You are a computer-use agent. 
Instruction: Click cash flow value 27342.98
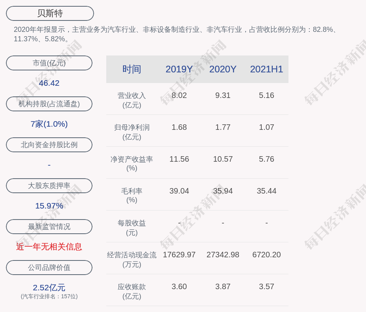[x=223, y=255]
